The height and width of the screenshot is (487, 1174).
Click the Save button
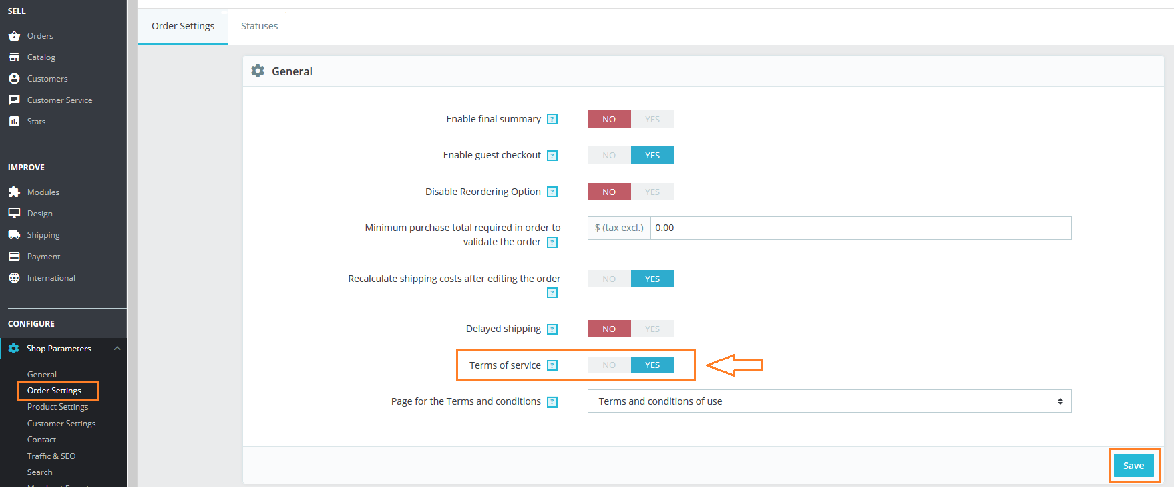pyautogui.click(x=1133, y=466)
